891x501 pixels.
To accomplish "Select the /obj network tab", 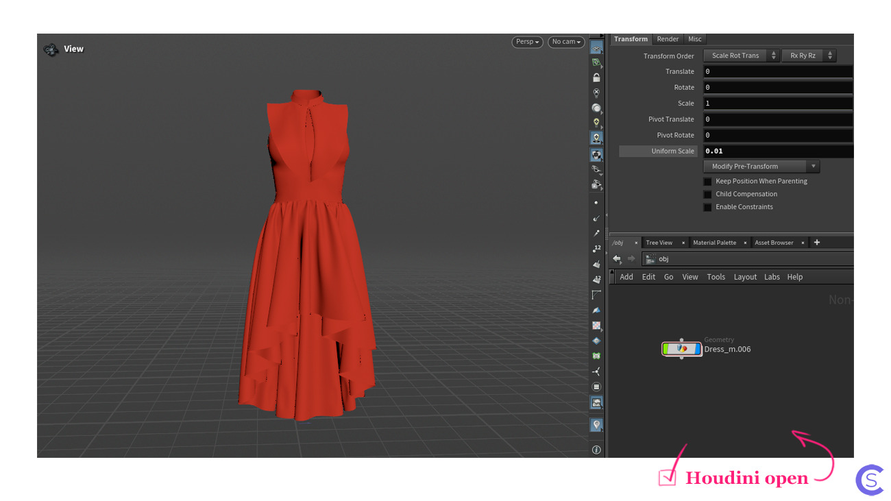I will (618, 243).
